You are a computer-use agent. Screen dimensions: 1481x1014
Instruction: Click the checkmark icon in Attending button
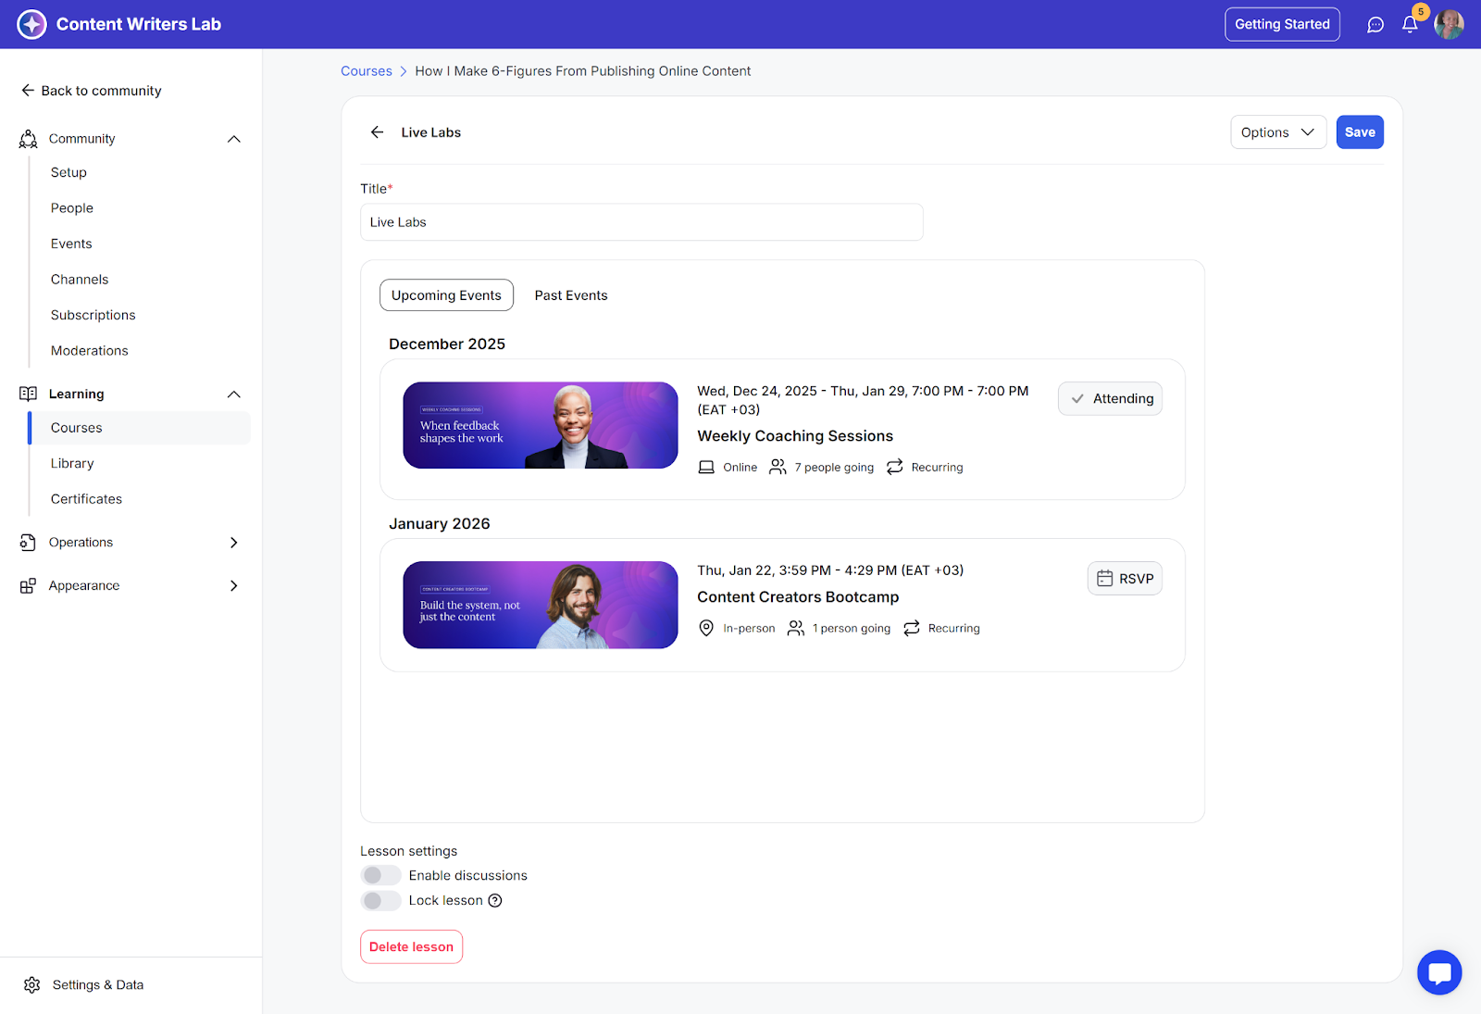pos(1077,399)
